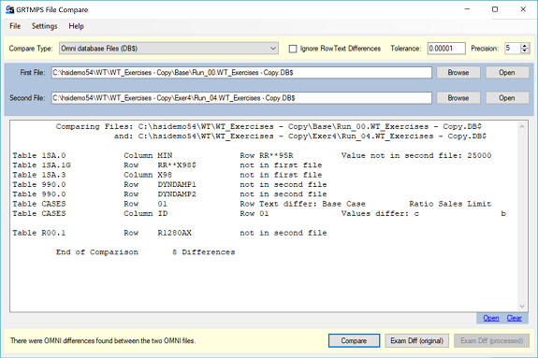Image resolution: width=538 pixels, height=358 pixels.
Task: Click the 'Table 1SA.0' result line
Action: click(x=253, y=155)
